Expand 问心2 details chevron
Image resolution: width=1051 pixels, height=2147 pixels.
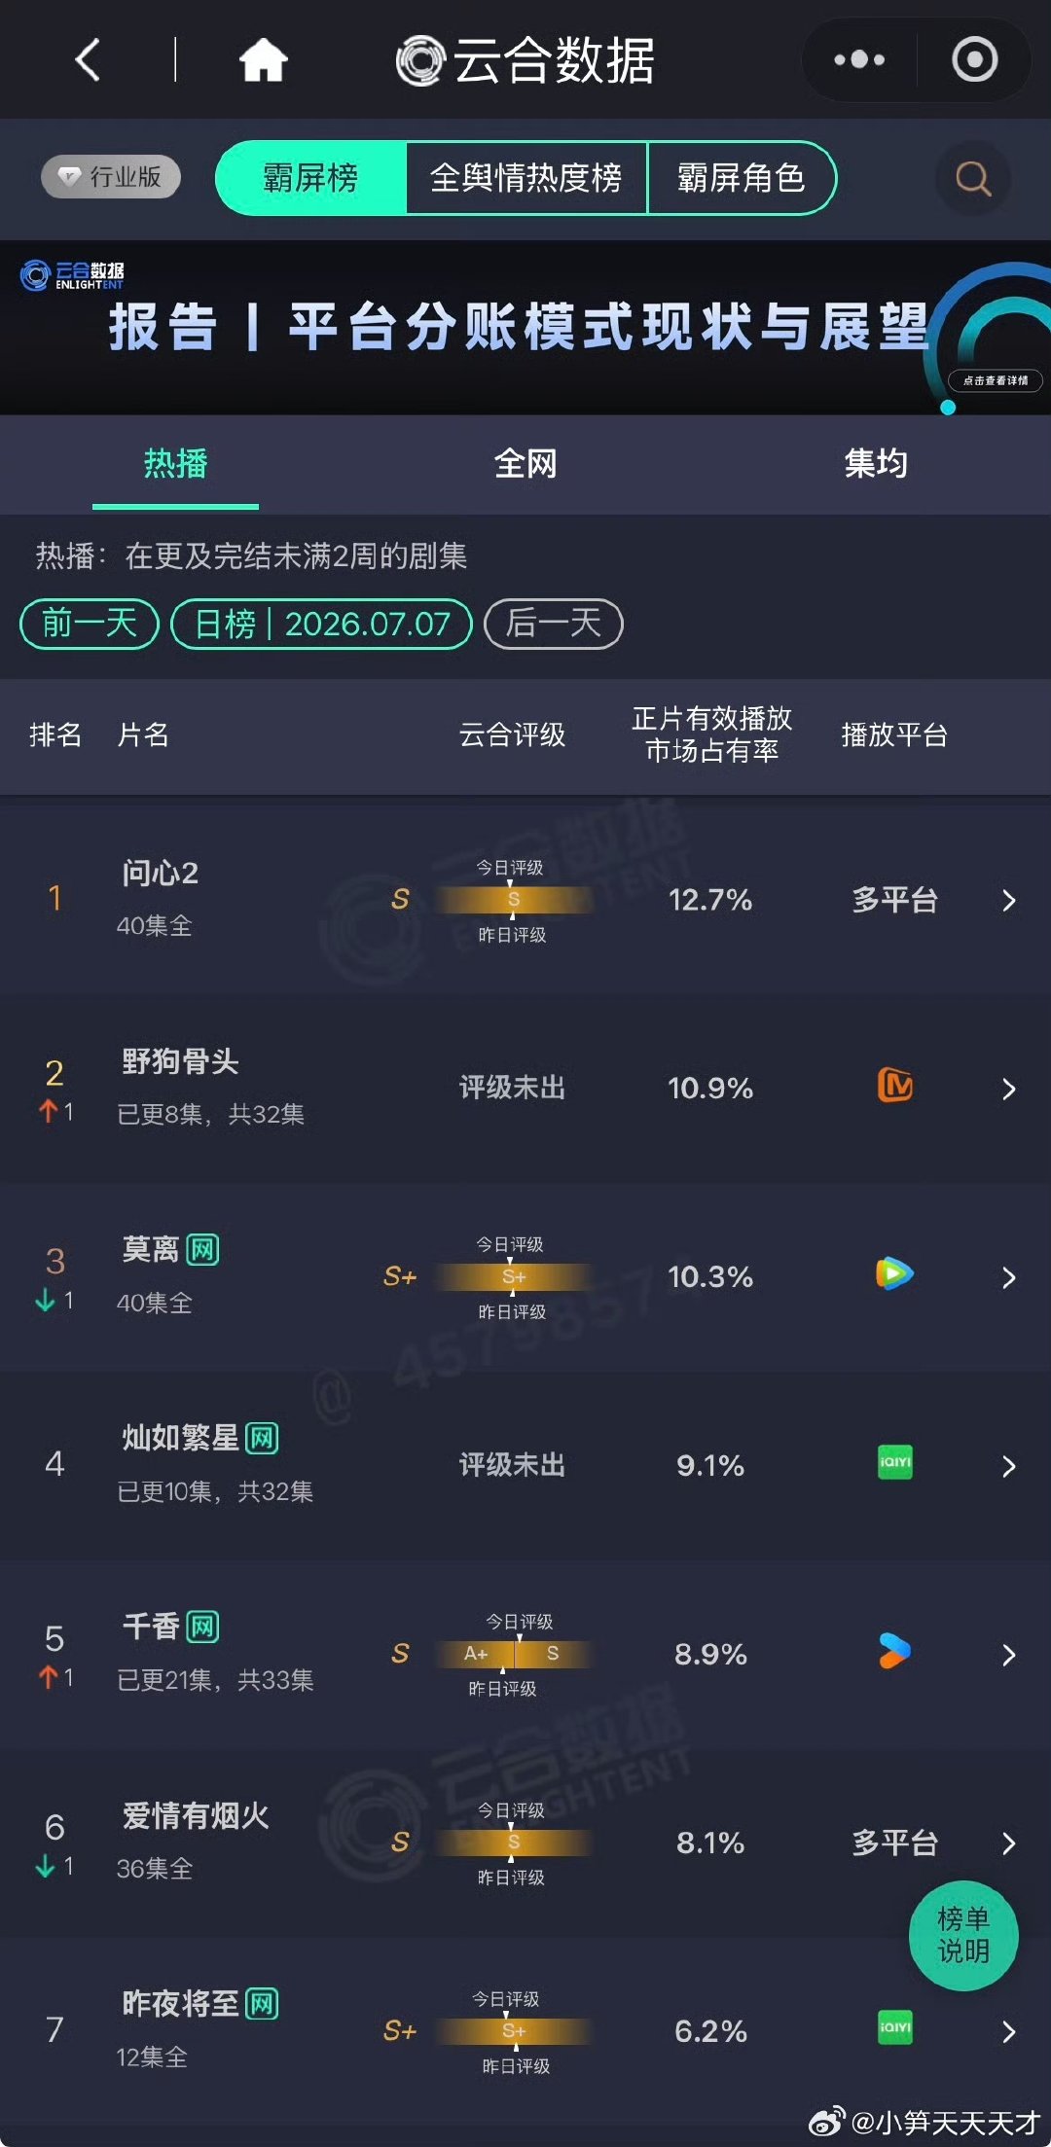pos(1009,901)
